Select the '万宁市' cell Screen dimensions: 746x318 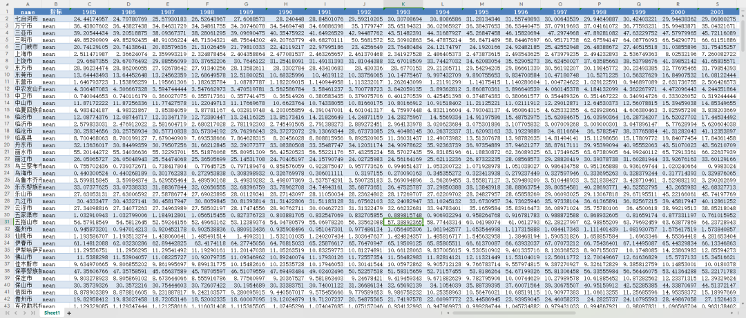(x=28, y=25)
